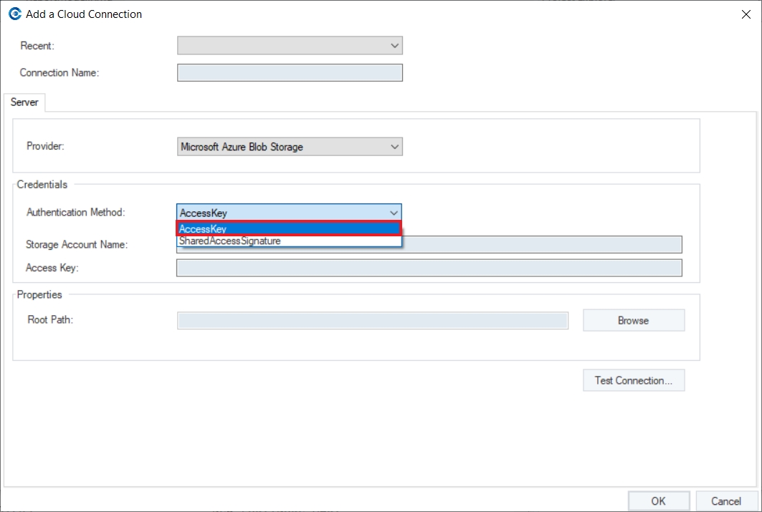Image resolution: width=762 pixels, height=512 pixels.
Task: Click the Access Key input box
Action: point(429,268)
